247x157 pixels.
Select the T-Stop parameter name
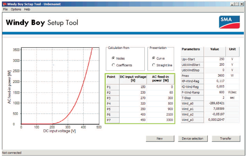pyautogui.click(x=192, y=98)
